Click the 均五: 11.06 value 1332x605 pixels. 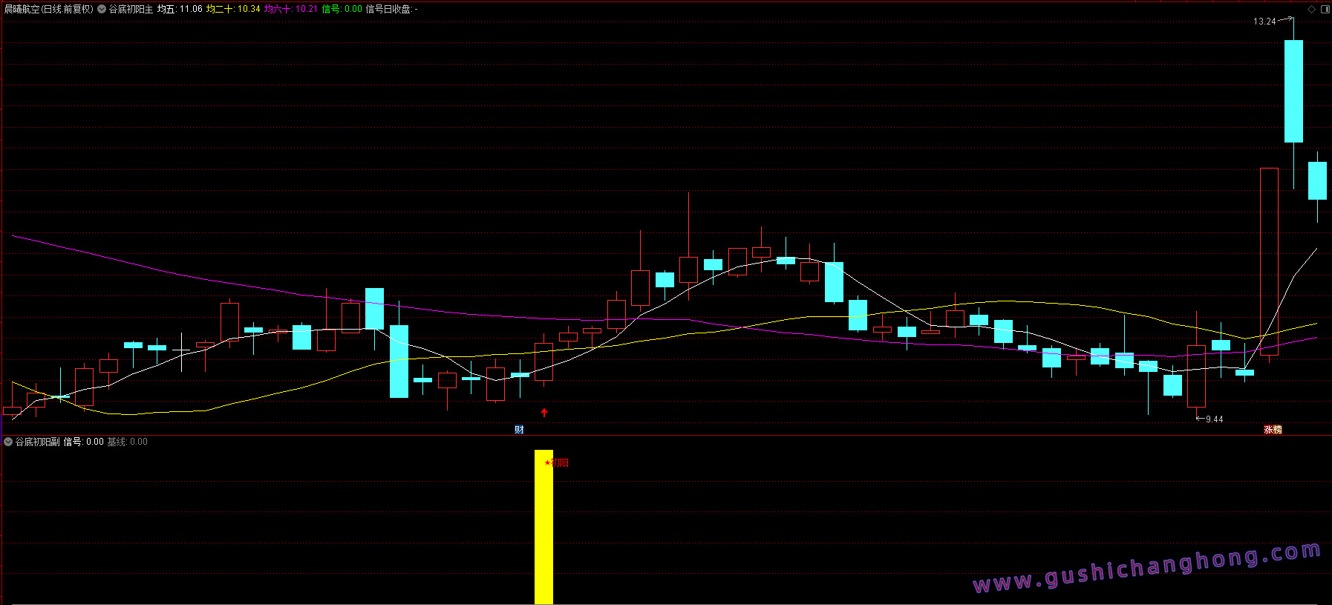tap(180, 9)
